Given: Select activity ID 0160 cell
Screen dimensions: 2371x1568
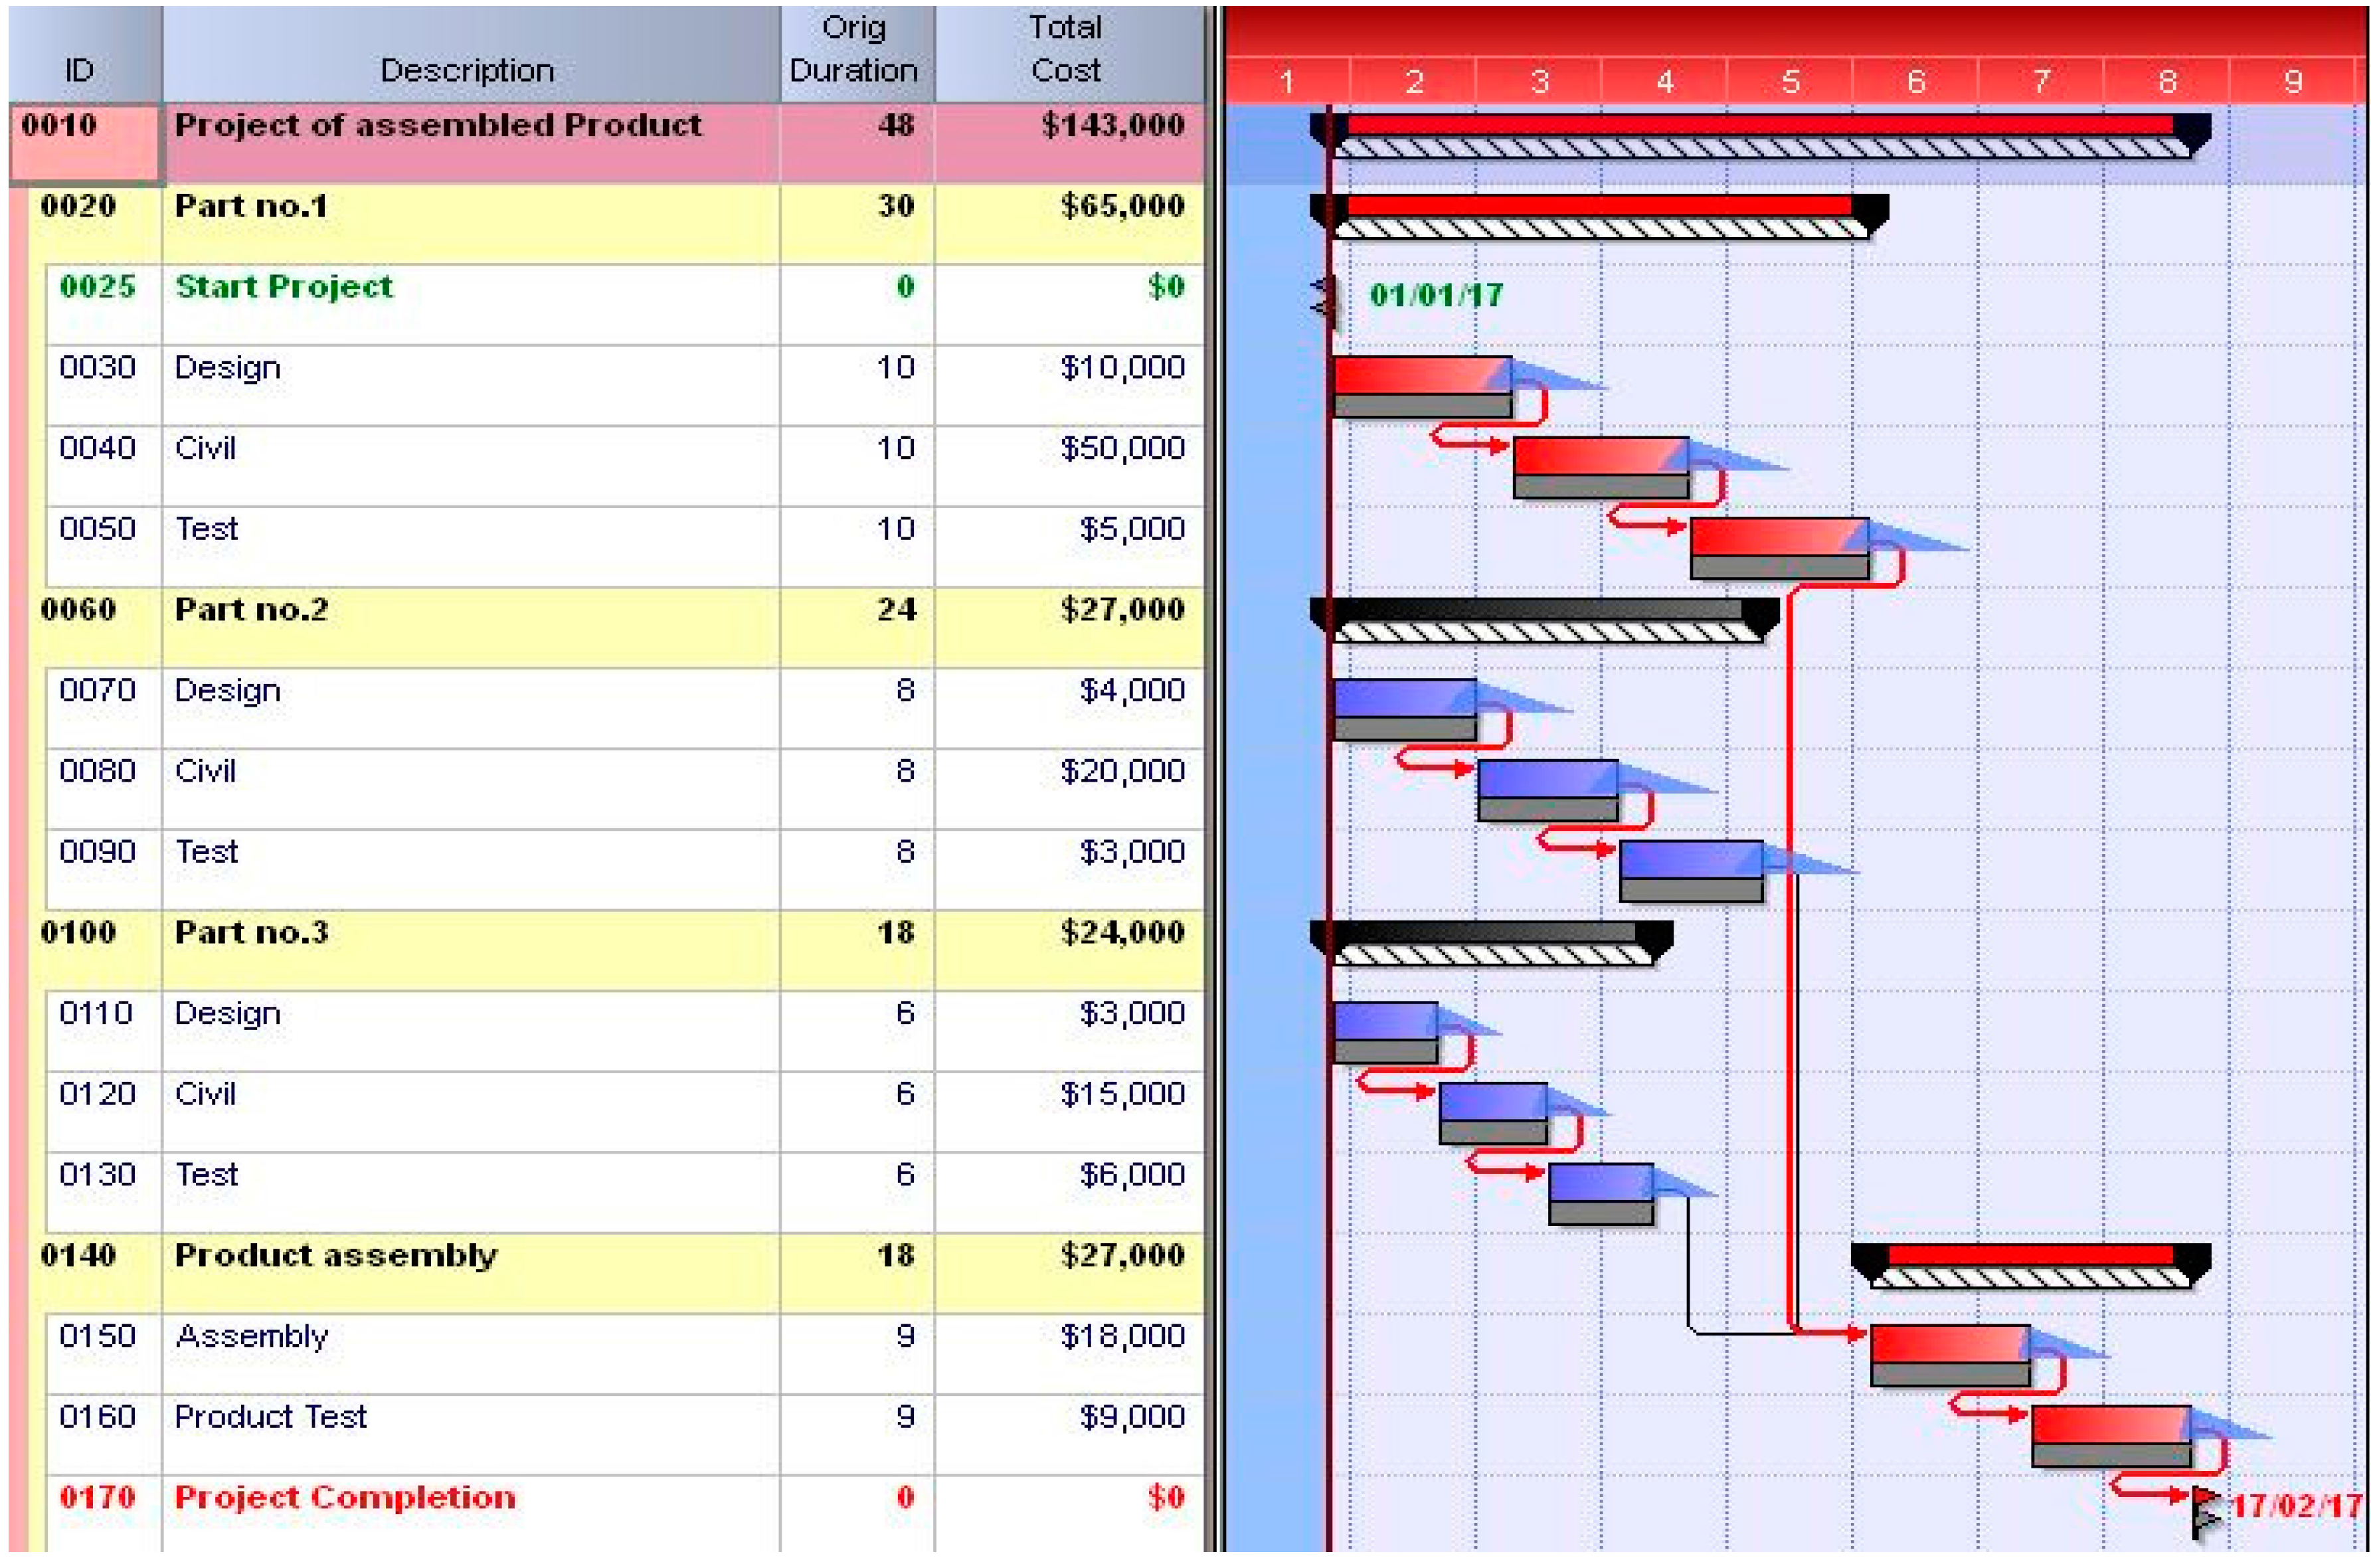Looking at the screenshot, I should [97, 1417].
